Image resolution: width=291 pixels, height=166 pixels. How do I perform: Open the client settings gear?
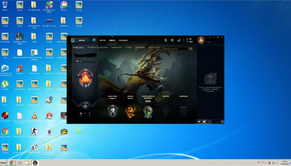point(218,37)
